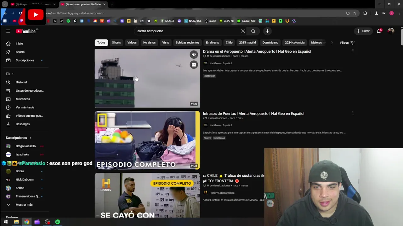
Task: Expand Mostrar más subscriptions
Action: (25, 205)
